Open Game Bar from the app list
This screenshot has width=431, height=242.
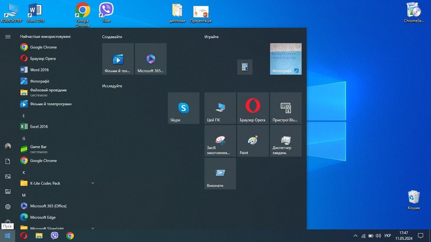[x=57, y=149]
